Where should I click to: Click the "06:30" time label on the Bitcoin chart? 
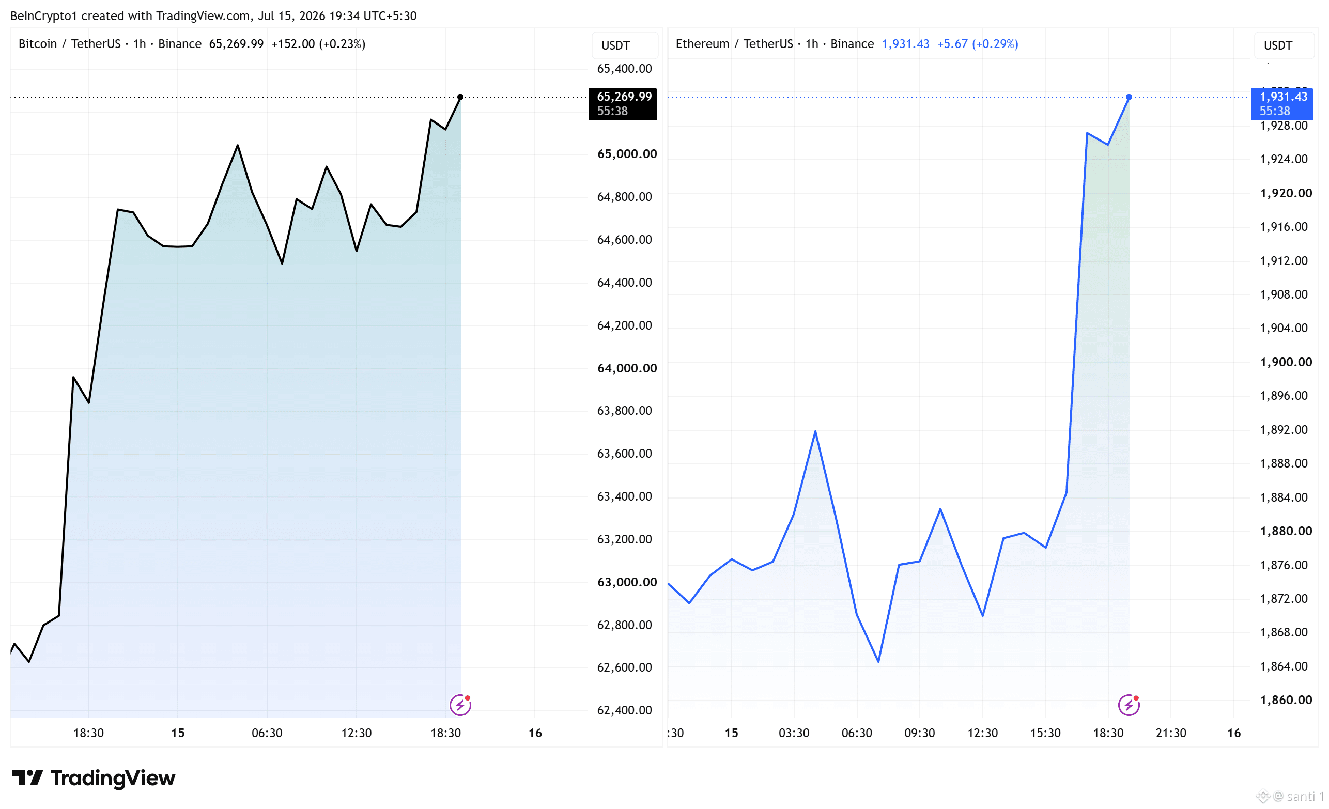click(x=267, y=733)
